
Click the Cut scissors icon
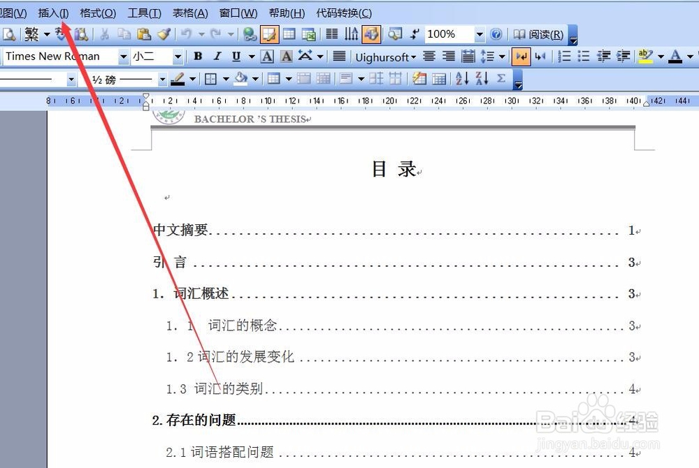coord(104,34)
